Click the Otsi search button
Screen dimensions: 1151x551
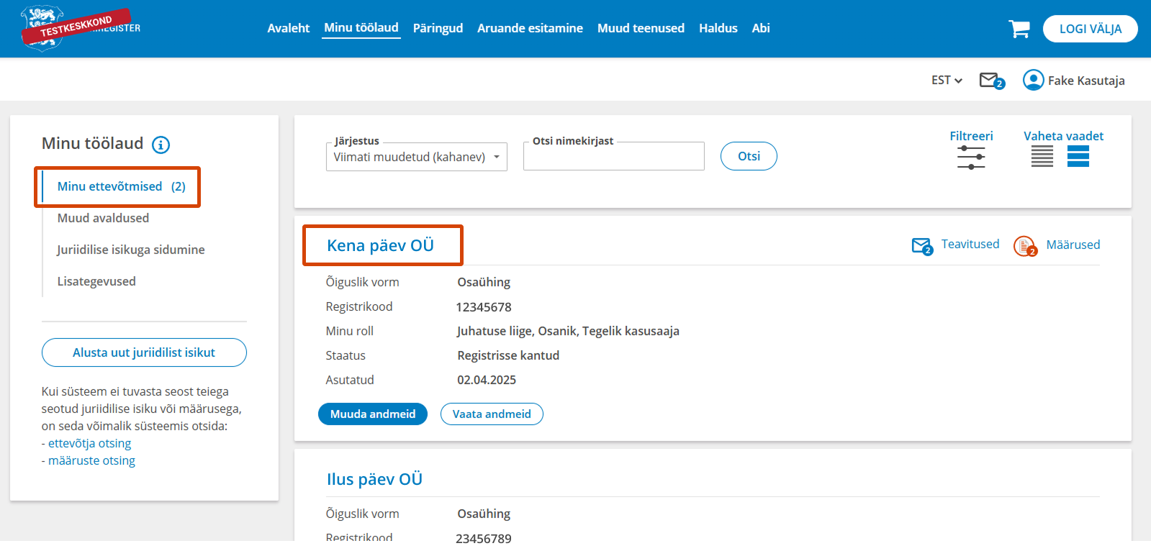[x=749, y=156]
